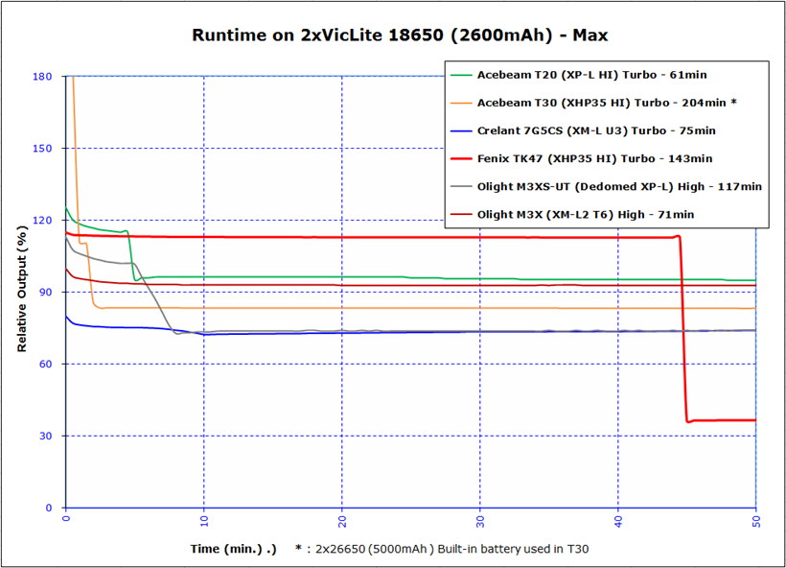The width and height of the screenshot is (786, 568).
Task: Click the dark red legend line for Olight M3X
Action: point(461,215)
